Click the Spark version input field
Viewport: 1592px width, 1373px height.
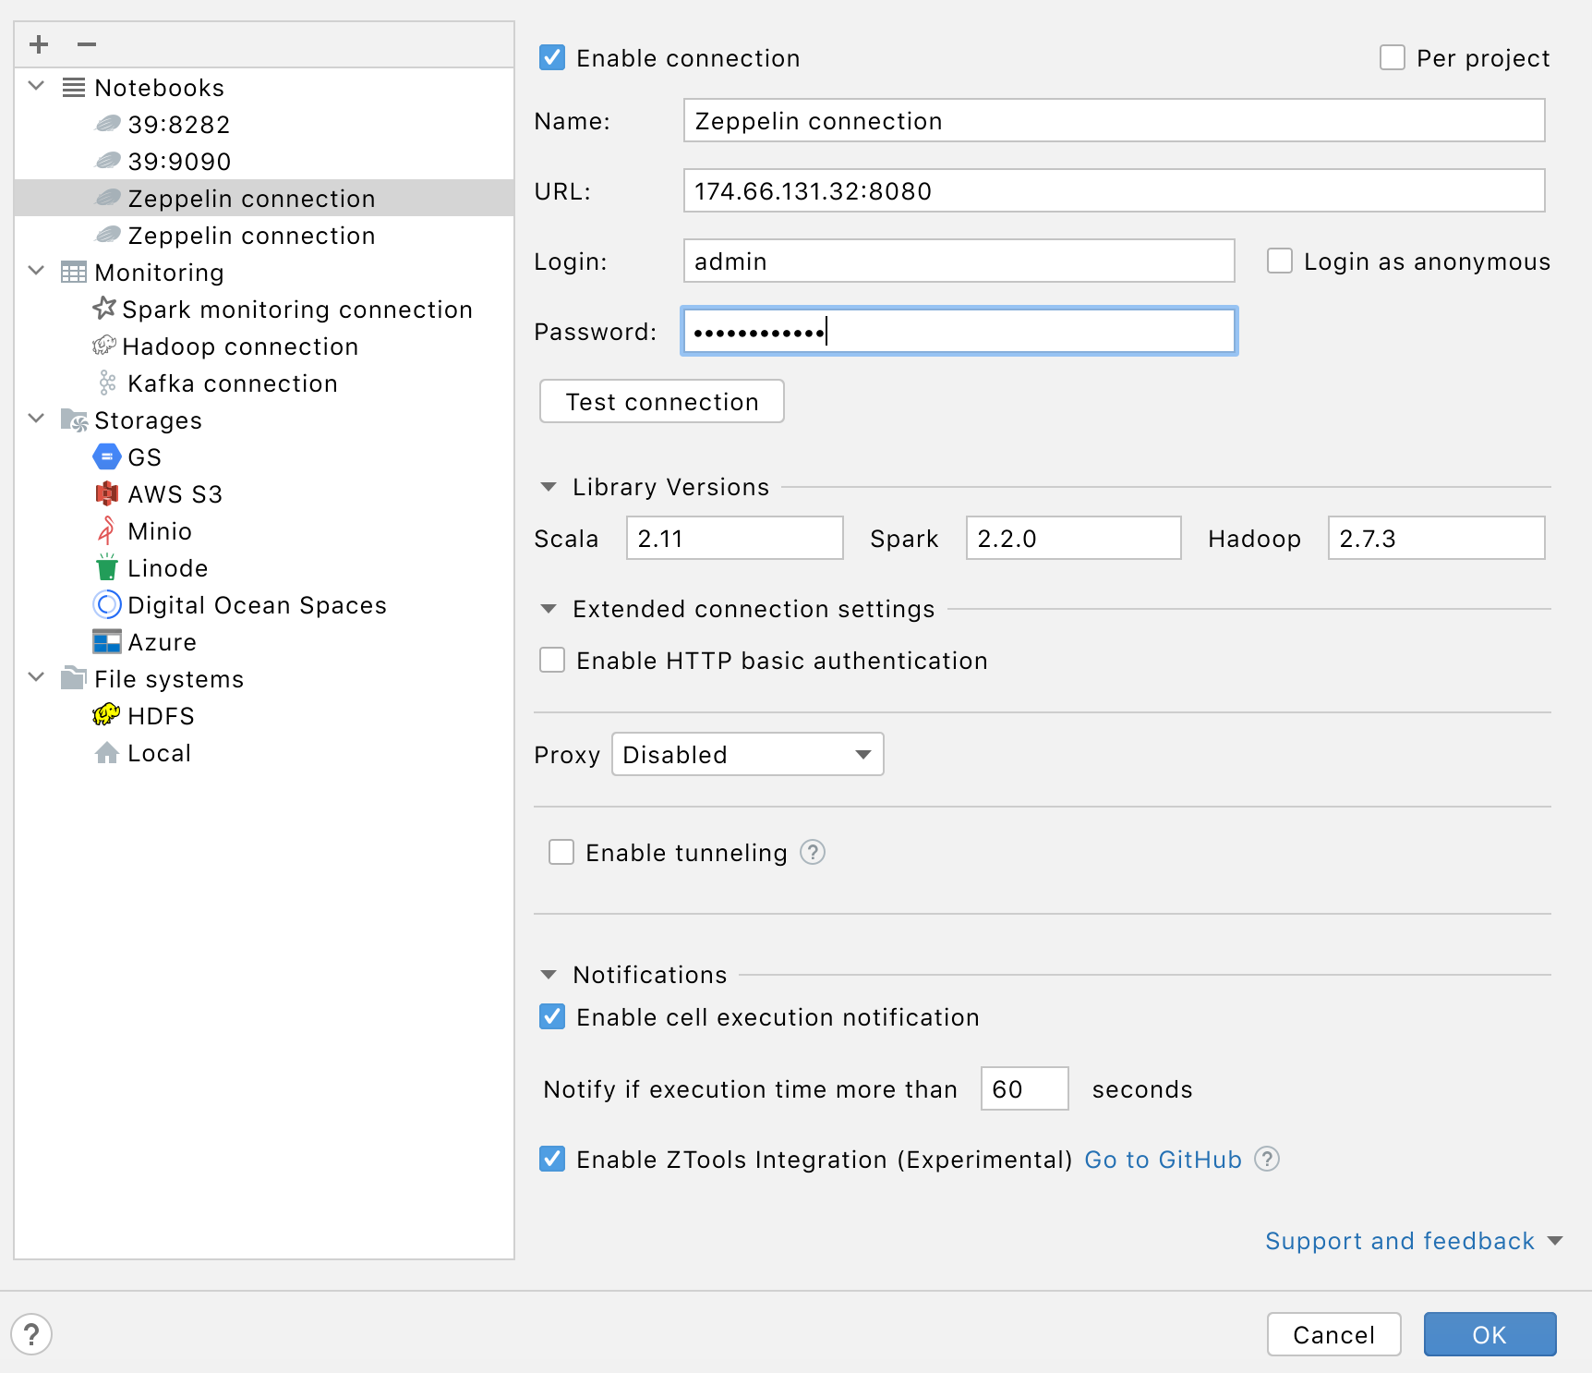pyautogui.click(x=1072, y=538)
